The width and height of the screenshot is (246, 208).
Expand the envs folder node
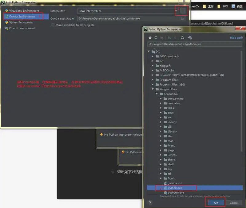tap(161, 113)
